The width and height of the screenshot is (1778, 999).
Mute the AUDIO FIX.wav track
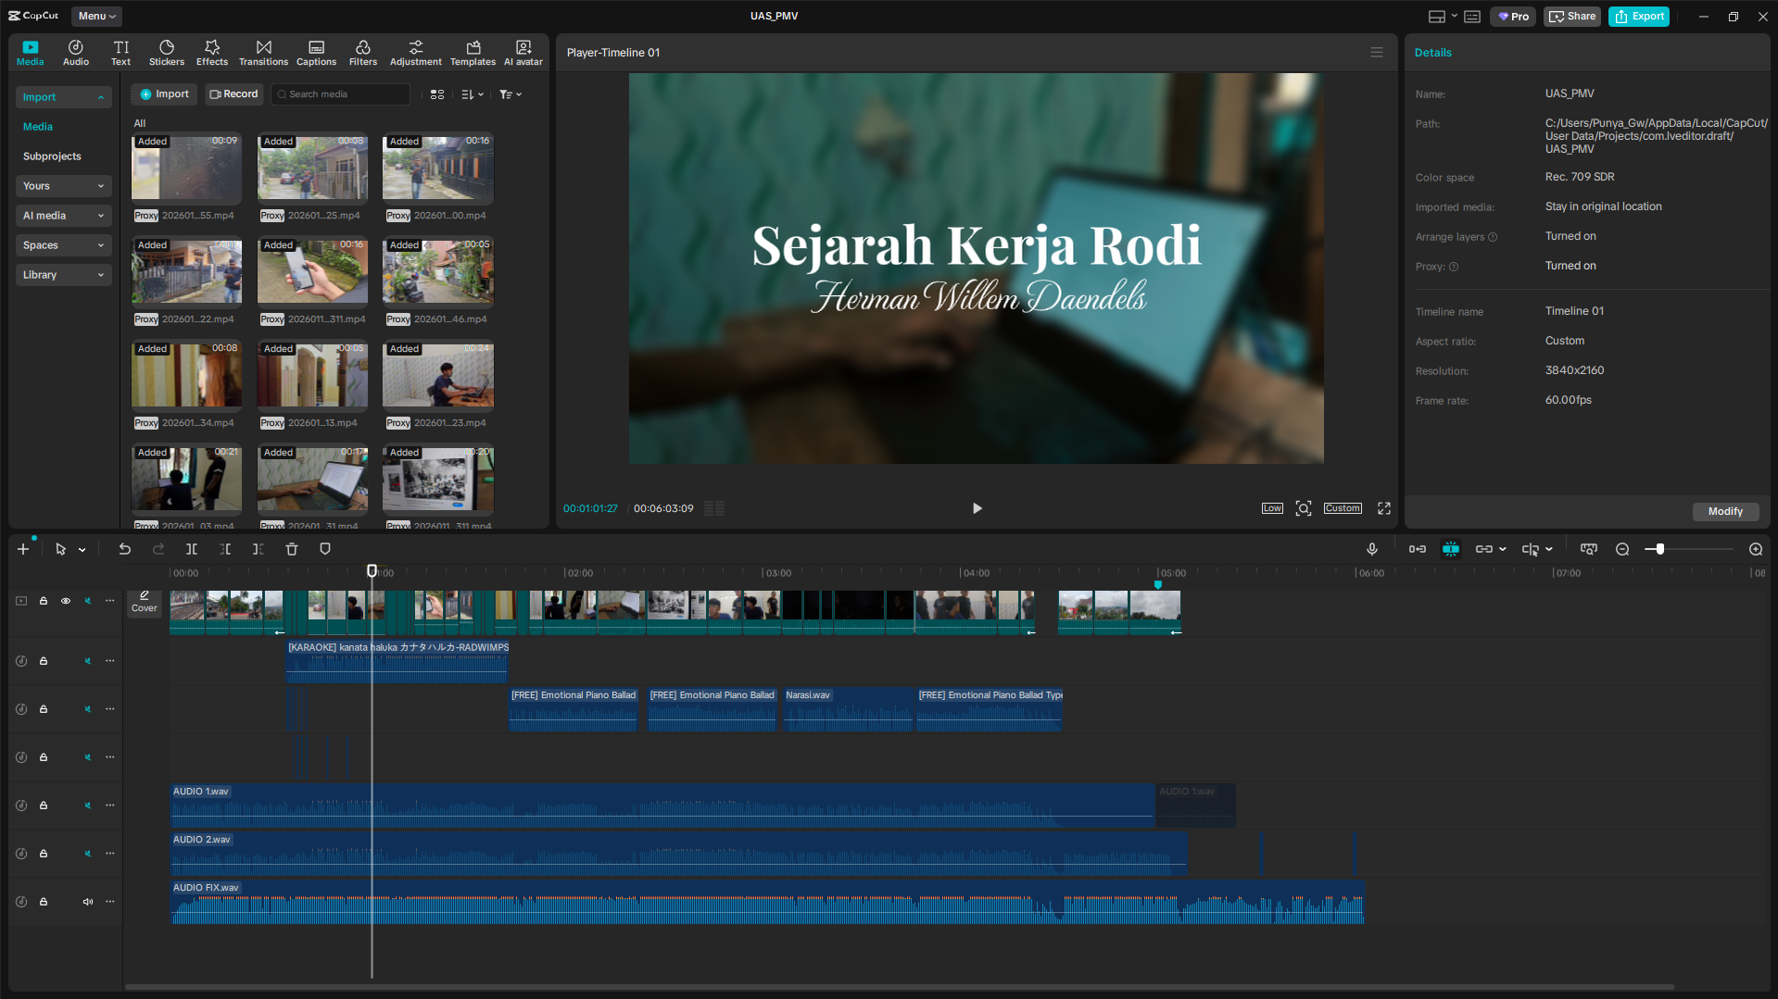(x=88, y=902)
